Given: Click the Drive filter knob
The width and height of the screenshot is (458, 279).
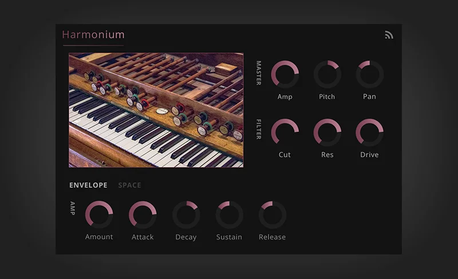Looking at the screenshot, I should [369, 132].
